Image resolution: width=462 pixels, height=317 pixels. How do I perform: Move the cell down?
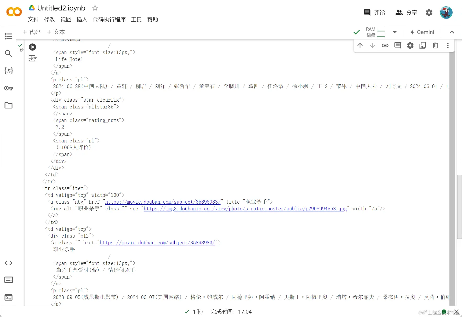(373, 45)
